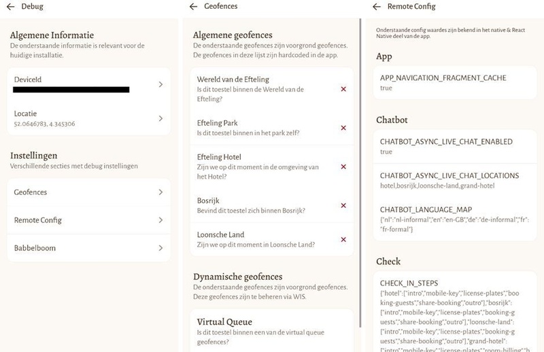
Task: Toggle the Efteling Park geofence red cross
Action: coord(343,128)
